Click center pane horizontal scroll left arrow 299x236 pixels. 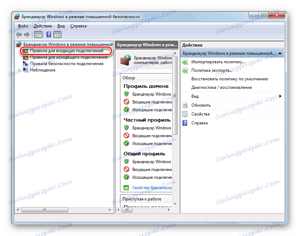click(x=118, y=210)
